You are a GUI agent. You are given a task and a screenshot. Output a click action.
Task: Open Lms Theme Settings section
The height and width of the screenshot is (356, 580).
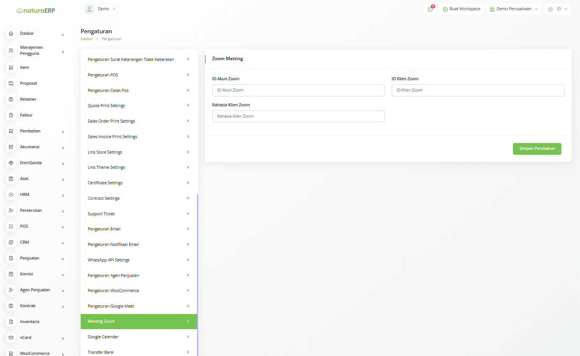[x=139, y=167]
